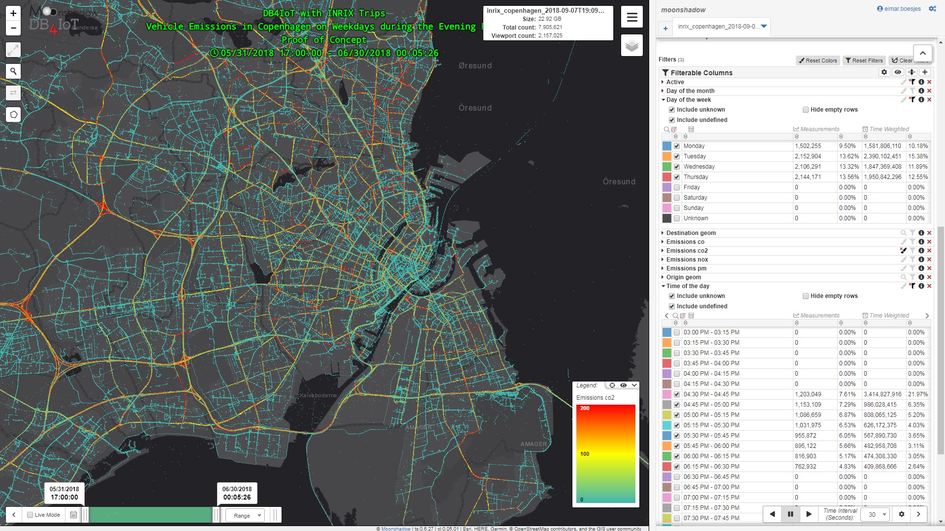This screenshot has height=531, width=945.
Task: Collapse the legend panel chevron
Action: (634, 385)
